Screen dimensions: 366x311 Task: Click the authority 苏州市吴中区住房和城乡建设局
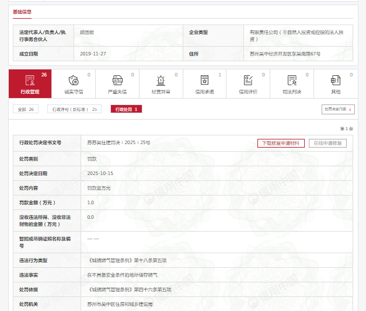coord(120,304)
